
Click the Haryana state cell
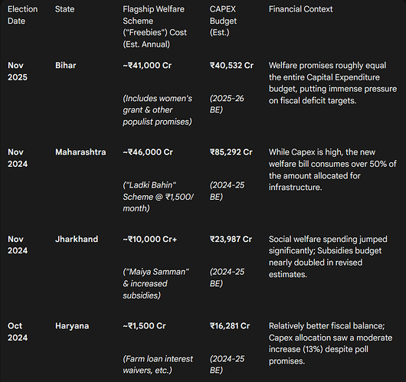(72, 326)
